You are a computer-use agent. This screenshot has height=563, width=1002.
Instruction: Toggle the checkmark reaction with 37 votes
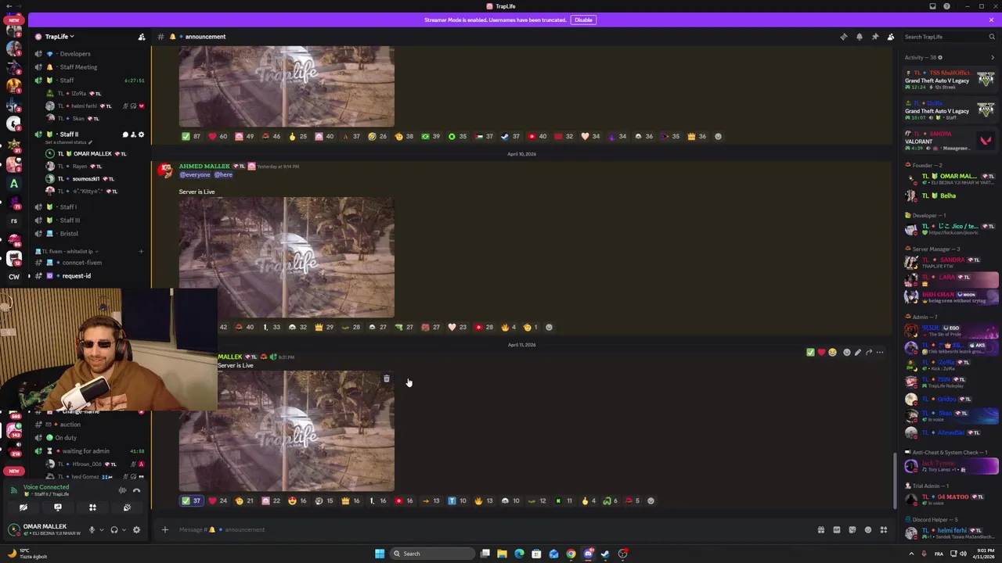click(191, 500)
